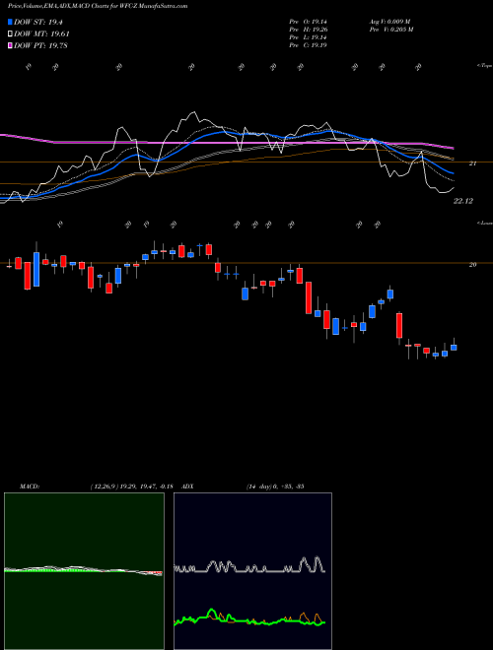Click the 'ADX' panel label

click(187, 487)
